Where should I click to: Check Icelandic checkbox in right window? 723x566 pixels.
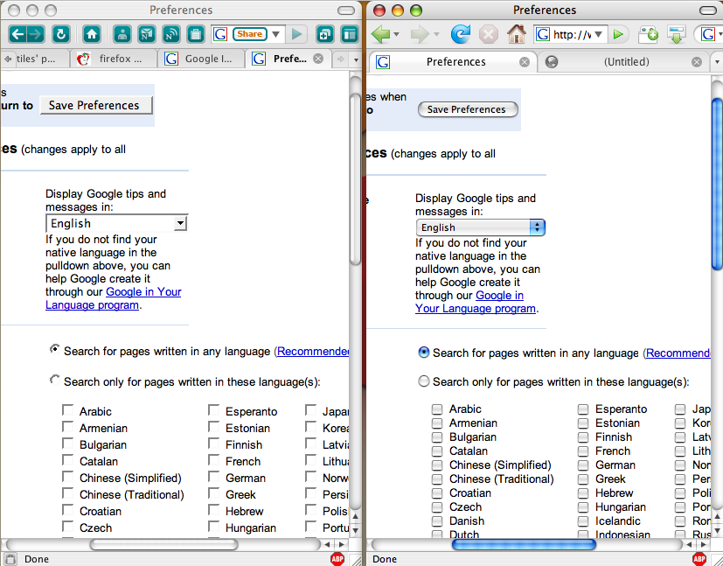583,521
